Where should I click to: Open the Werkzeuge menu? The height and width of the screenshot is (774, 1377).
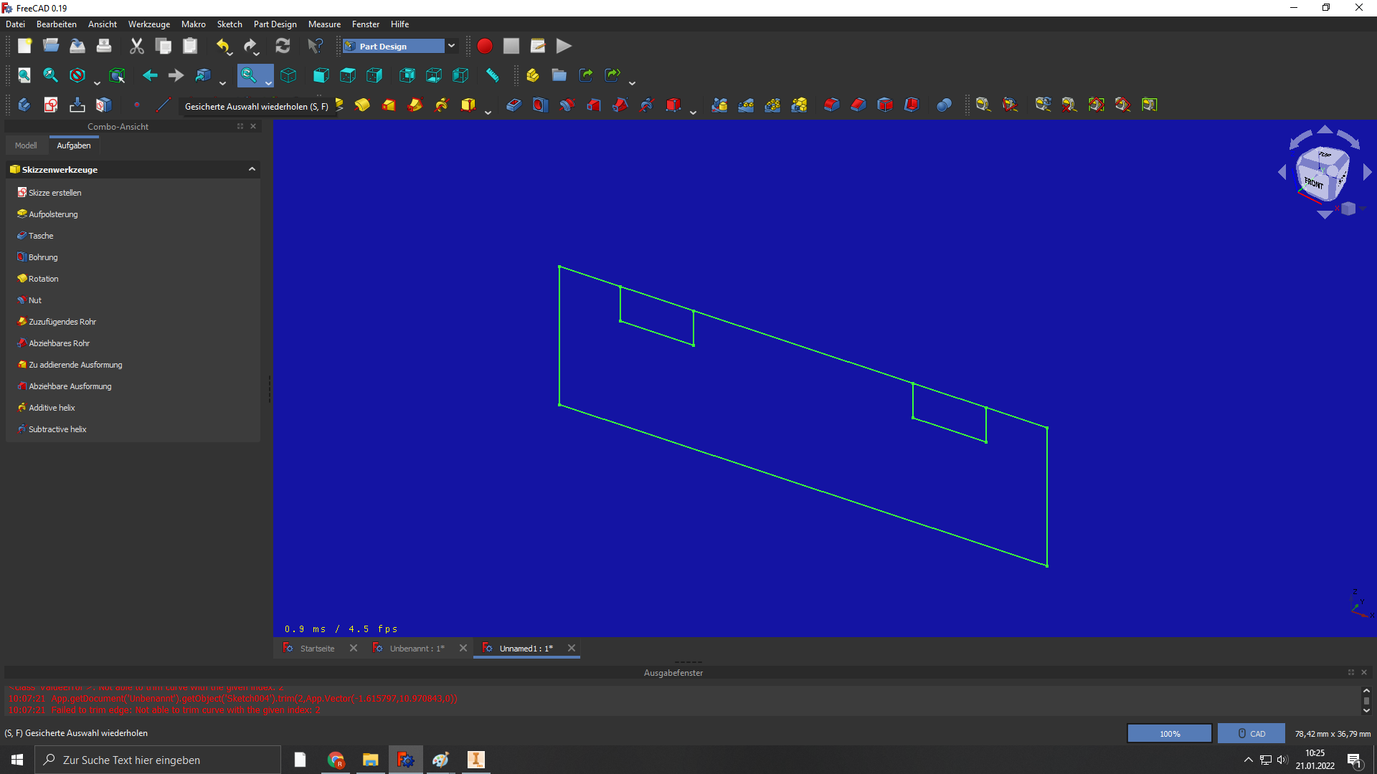coord(149,24)
